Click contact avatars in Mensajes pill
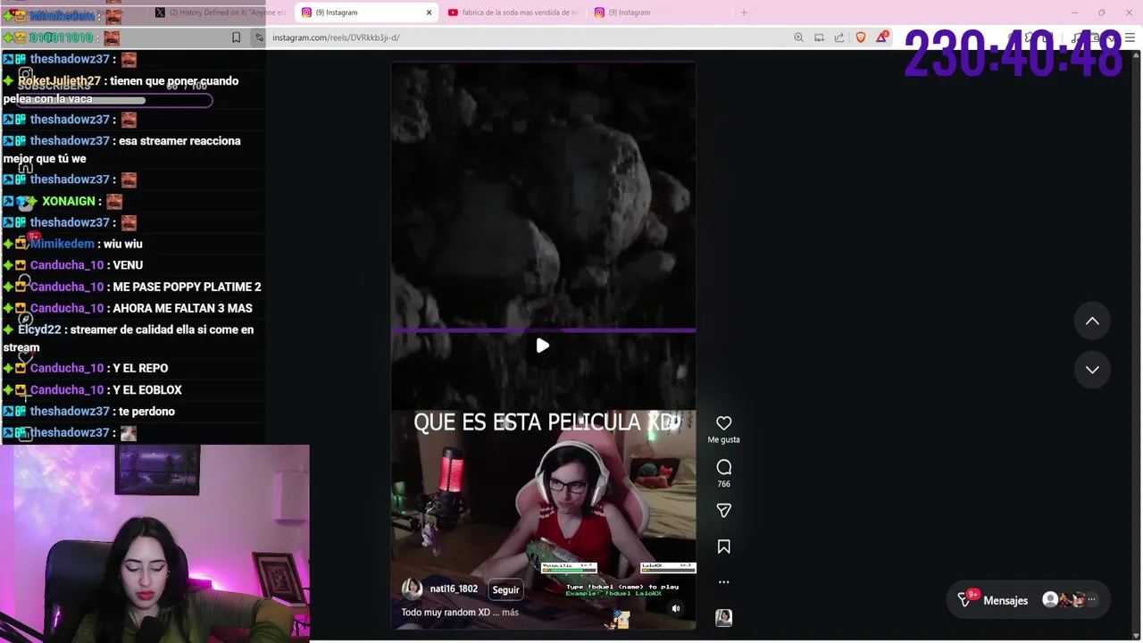The width and height of the screenshot is (1143, 643). click(1064, 600)
